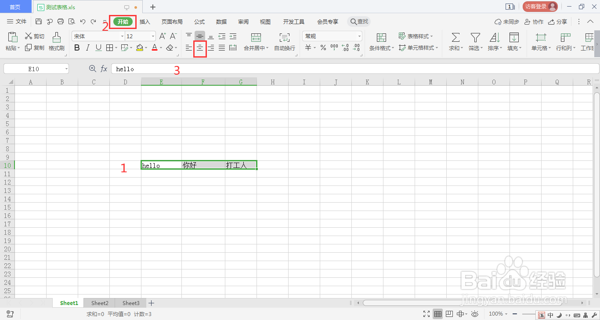Switch to full screen view in status bar

(426, 314)
